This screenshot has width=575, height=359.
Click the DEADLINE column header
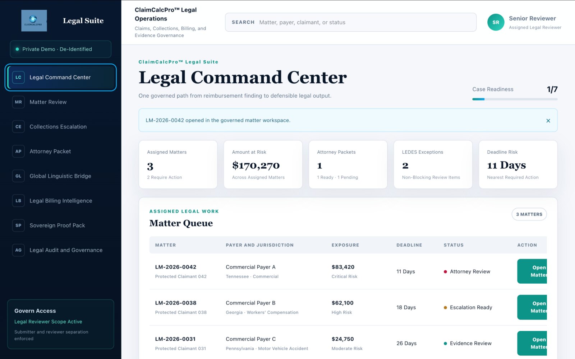coord(409,245)
